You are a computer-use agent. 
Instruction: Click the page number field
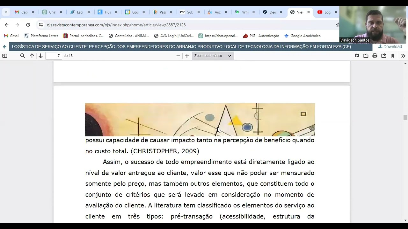[54, 56]
